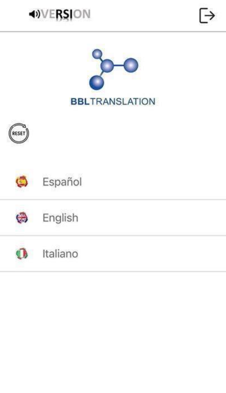The width and height of the screenshot is (226, 393).
Task: Tap the word TRANSLATION under the logo
Action: click(123, 102)
